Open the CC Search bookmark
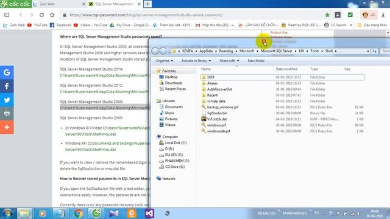Viewport: 390px width, 219px height. click(x=335, y=25)
